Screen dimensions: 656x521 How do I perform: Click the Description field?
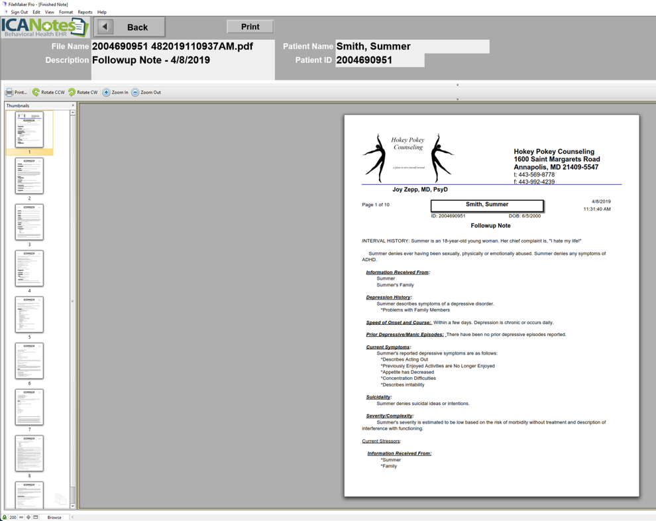click(182, 60)
